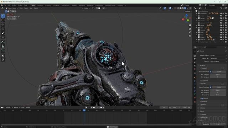The width and height of the screenshot is (228, 128).
Task: Open the Material properties tab
Action: (195, 98)
